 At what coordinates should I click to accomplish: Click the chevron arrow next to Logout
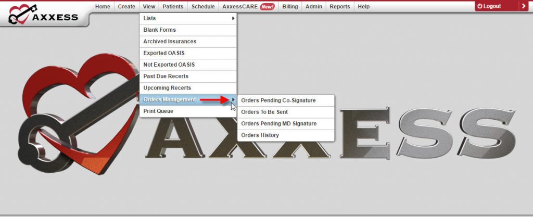point(524,6)
